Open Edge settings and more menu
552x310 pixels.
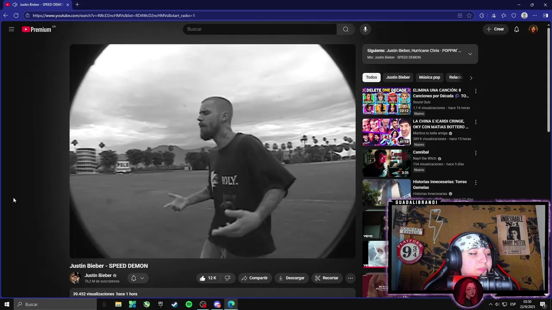point(535,15)
